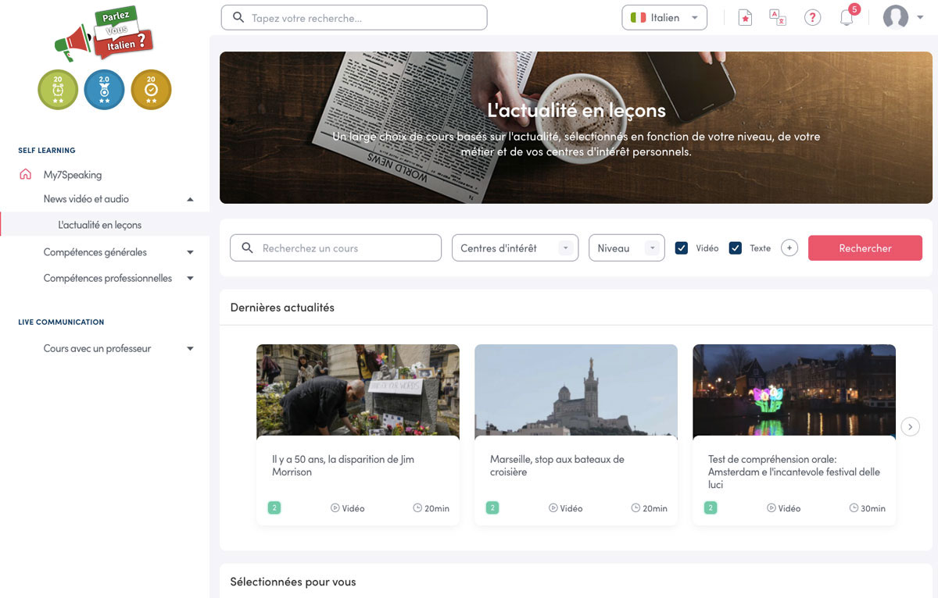Show next news with carousel arrow

click(x=910, y=426)
